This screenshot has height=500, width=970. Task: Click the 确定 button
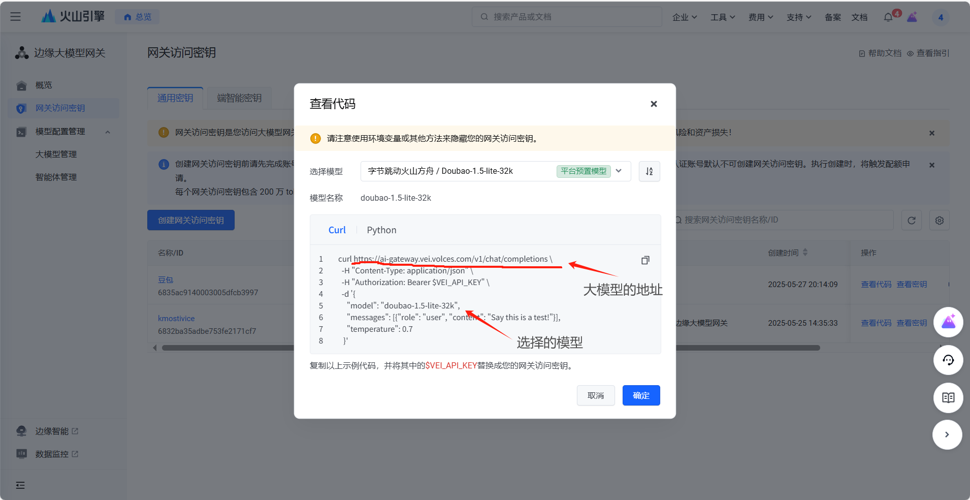pyautogui.click(x=641, y=395)
